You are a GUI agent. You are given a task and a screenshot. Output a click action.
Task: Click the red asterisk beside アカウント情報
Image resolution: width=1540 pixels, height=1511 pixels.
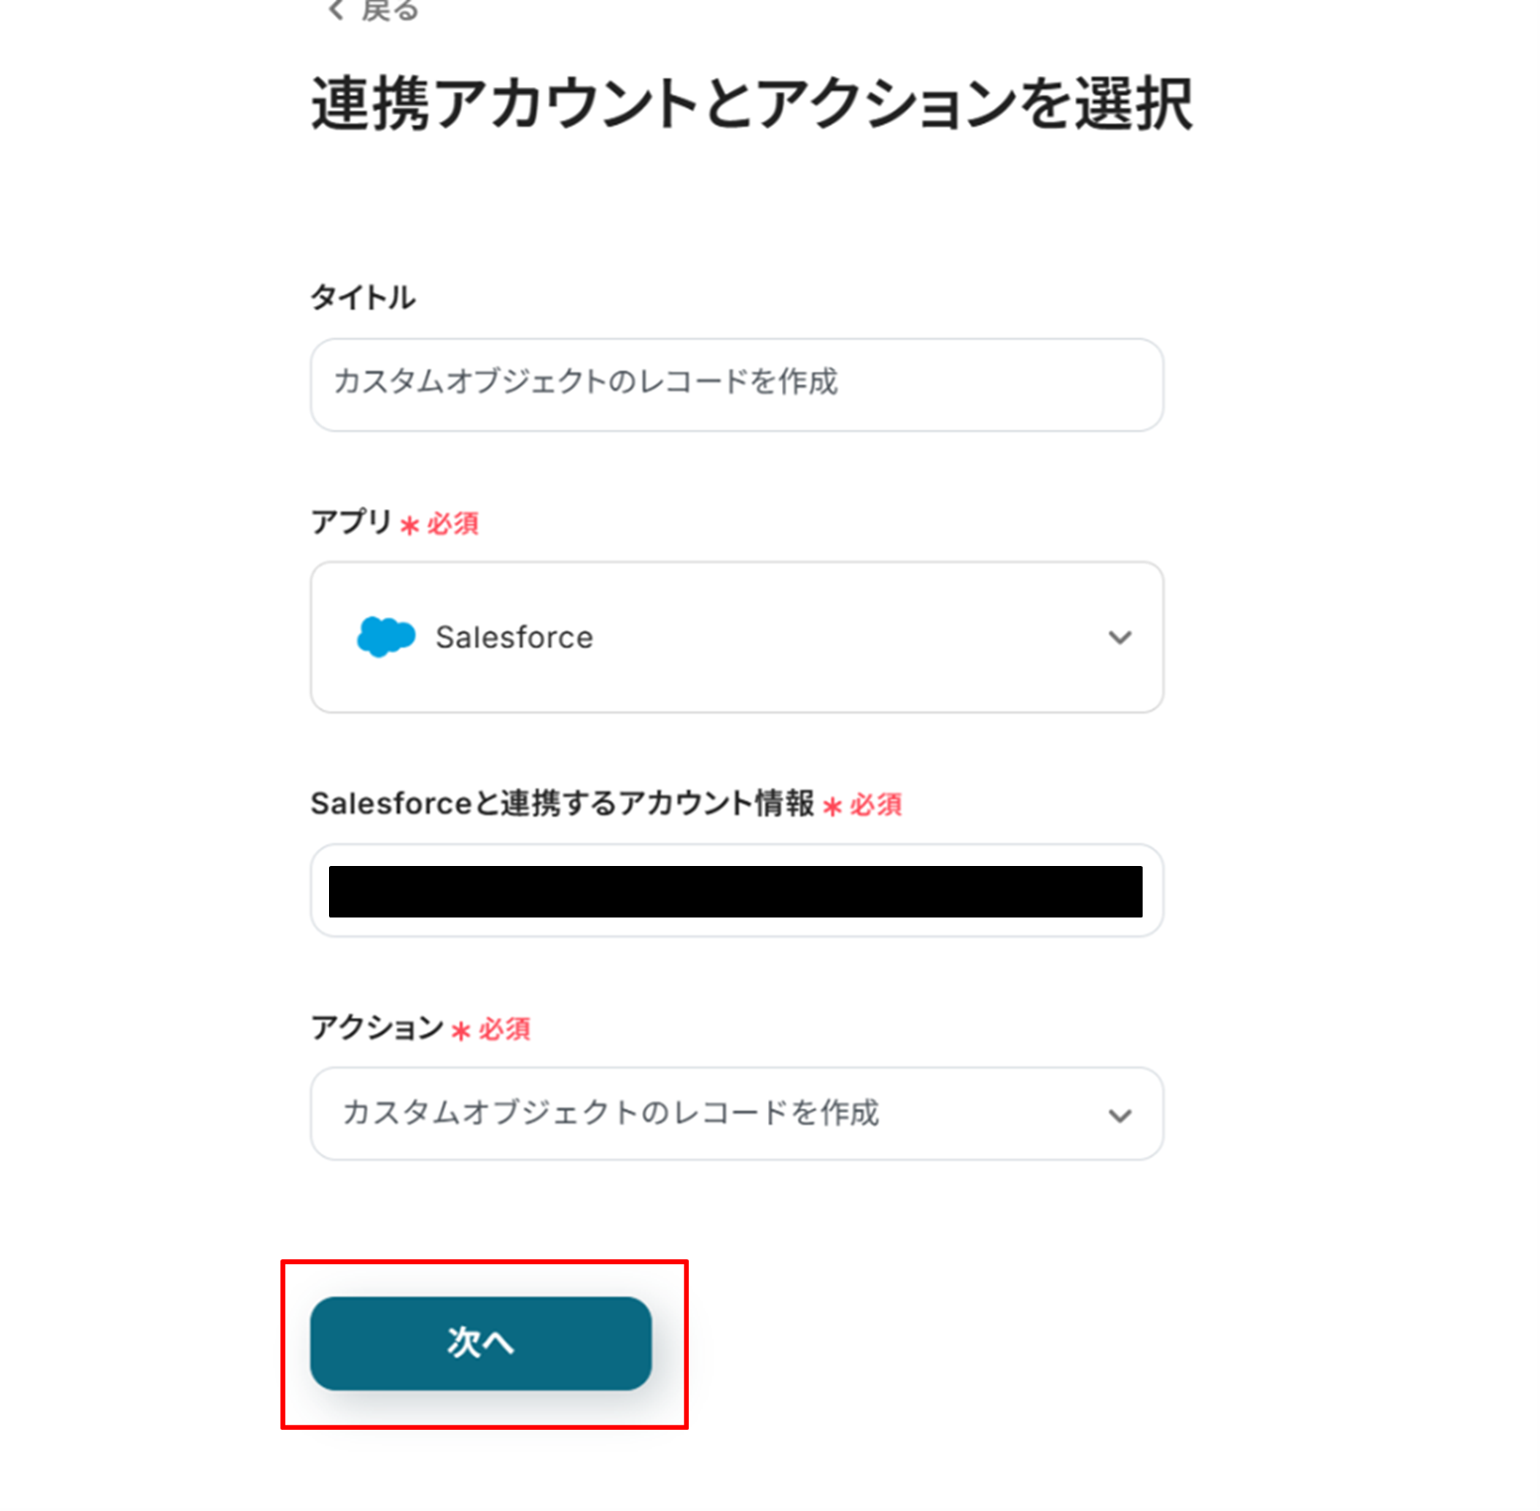[x=832, y=807]
